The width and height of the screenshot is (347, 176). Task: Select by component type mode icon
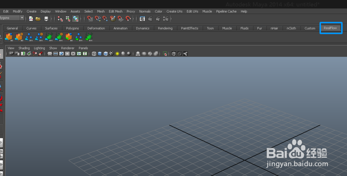tap(75, 19)
